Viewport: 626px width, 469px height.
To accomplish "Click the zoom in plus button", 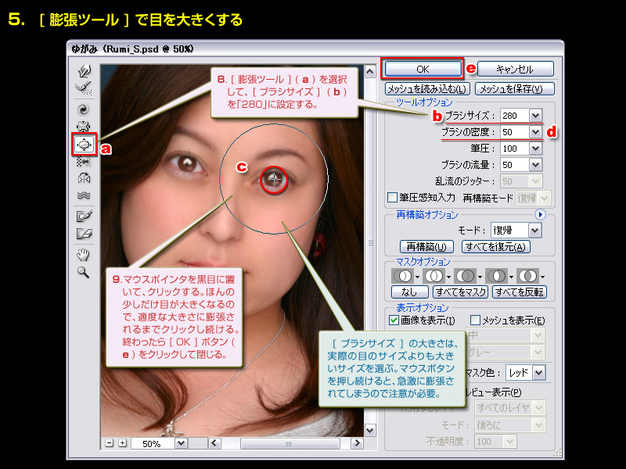I will coord(123,443).
